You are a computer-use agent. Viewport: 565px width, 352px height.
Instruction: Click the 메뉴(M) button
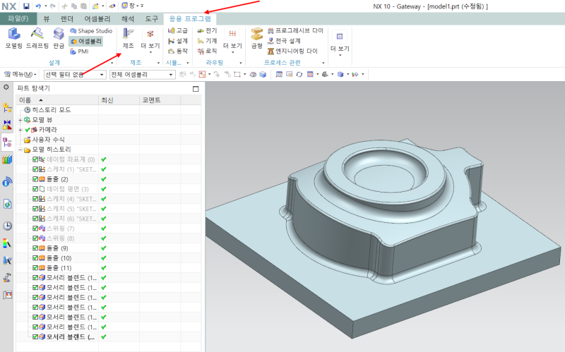tap(20, 74)
